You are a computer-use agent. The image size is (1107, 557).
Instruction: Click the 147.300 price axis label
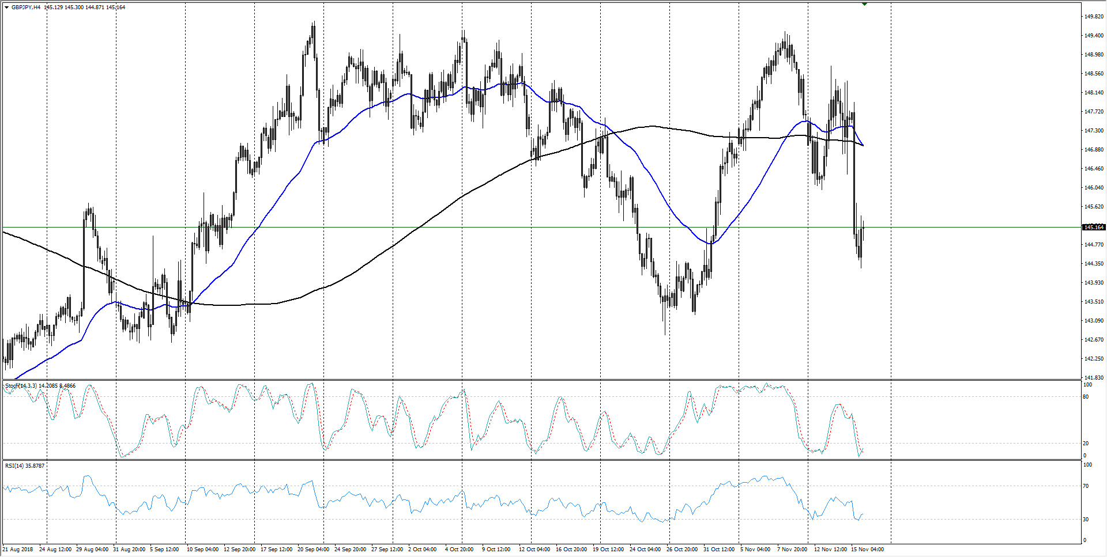[1094, 131]
